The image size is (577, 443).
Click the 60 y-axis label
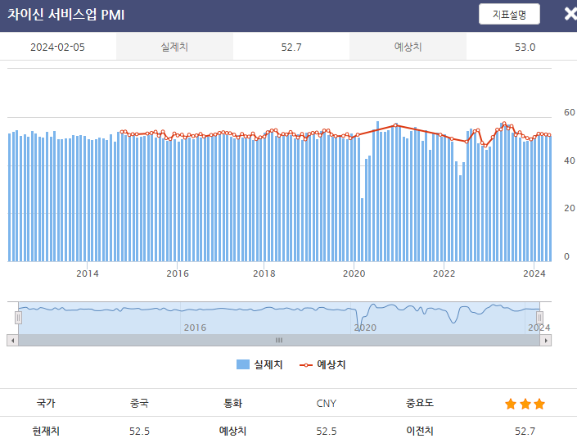pos(570,112)
